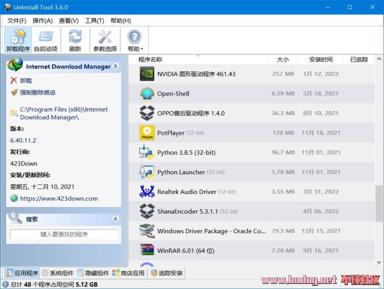Select the PotPlayer program name
This screenshot has height=289, width=384.
[x=171, y=133]
